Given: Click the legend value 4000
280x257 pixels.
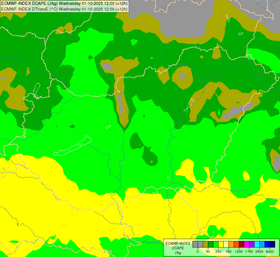Looking at the screenshot, I should (x=270, y=252).
